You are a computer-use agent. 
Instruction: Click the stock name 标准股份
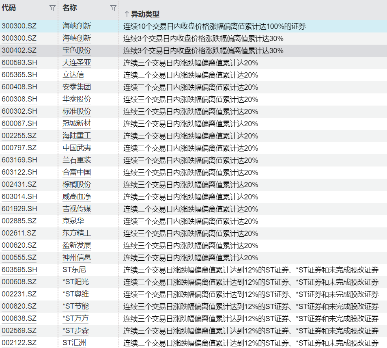click(x=77, y=112)
